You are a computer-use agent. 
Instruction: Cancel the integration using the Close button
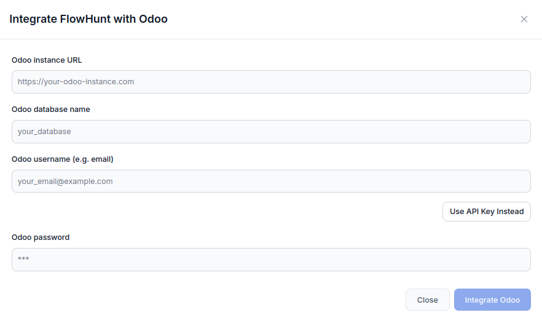(427, 300)
